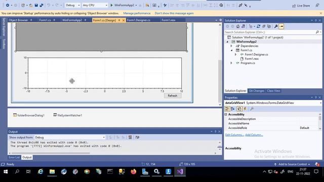The image size is (324, 182).
Task: Expand the Dependencies node
Action: pos(231,46)
